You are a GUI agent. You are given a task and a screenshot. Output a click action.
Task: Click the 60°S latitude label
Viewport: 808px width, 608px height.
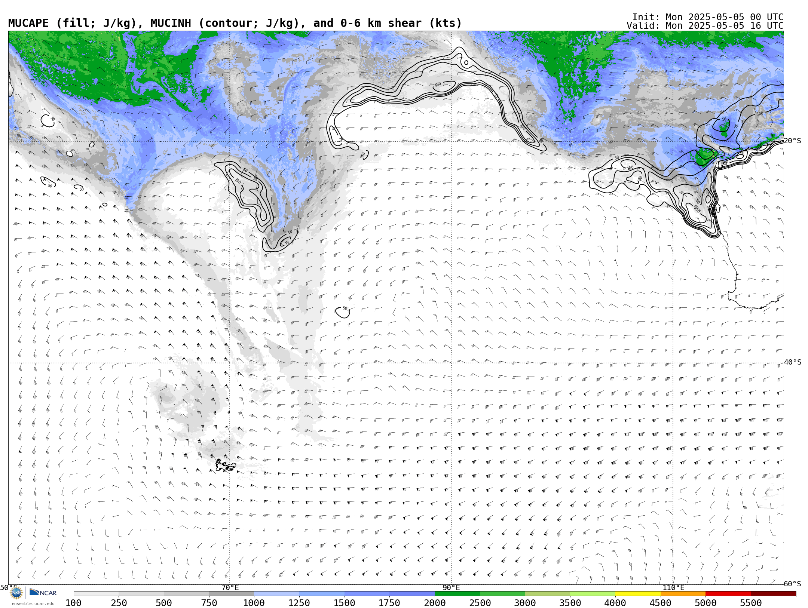pos(793,584)
